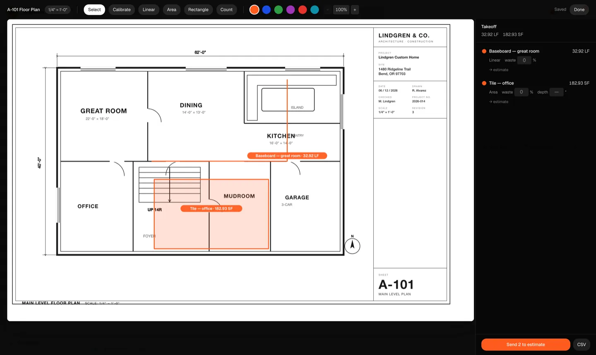Pick the orange color swatch
Viewport: 596px width, 355px height.
pyautogui.click(x=255, y=10)
